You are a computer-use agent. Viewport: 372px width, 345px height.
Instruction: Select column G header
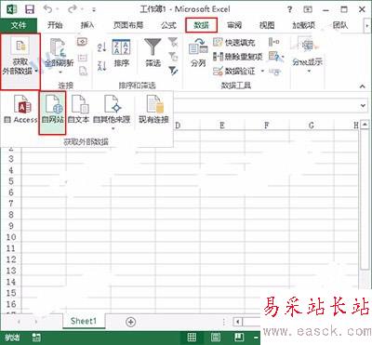[312, 126]
